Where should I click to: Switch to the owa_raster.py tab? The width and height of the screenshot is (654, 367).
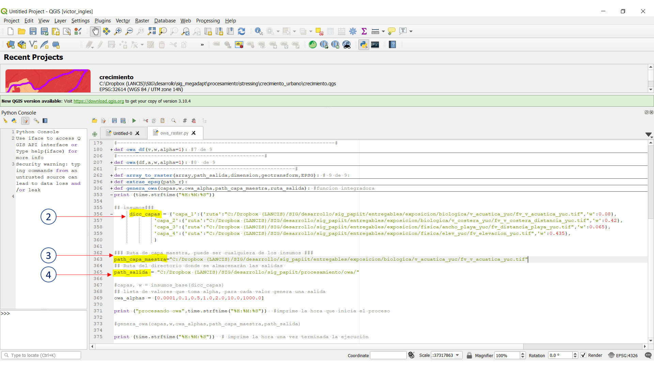174,133
